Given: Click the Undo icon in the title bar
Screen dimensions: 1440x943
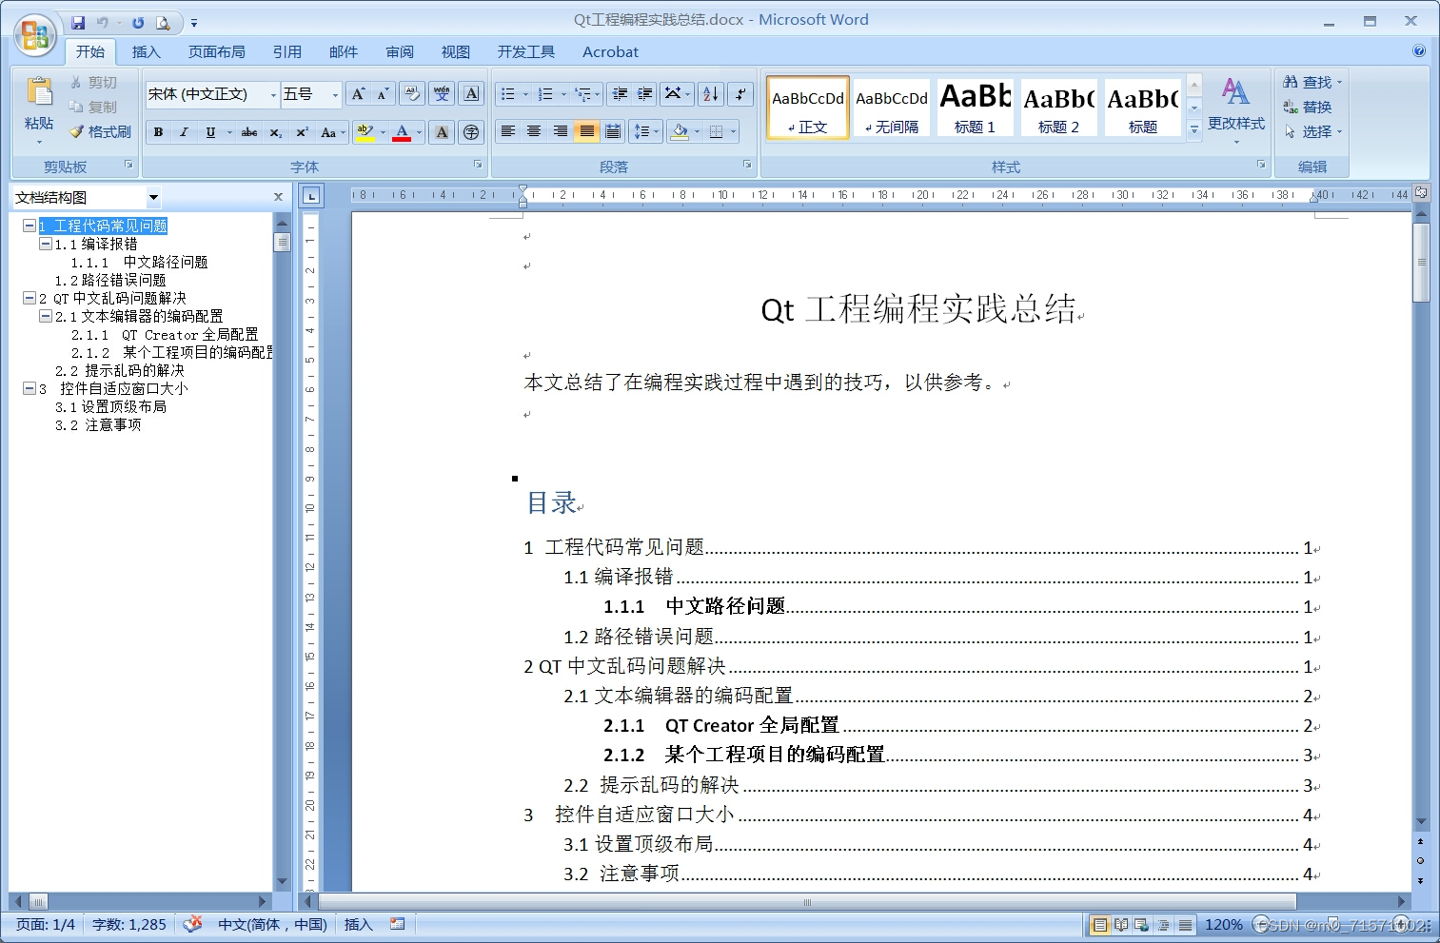Looking at the screenshot, I should click(x=102, y=22).
